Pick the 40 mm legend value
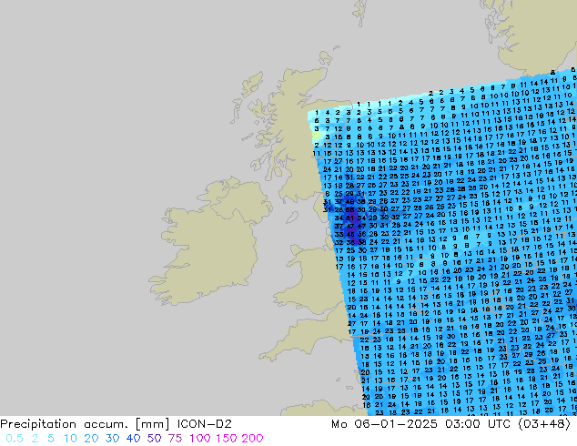 pos(133,439)
